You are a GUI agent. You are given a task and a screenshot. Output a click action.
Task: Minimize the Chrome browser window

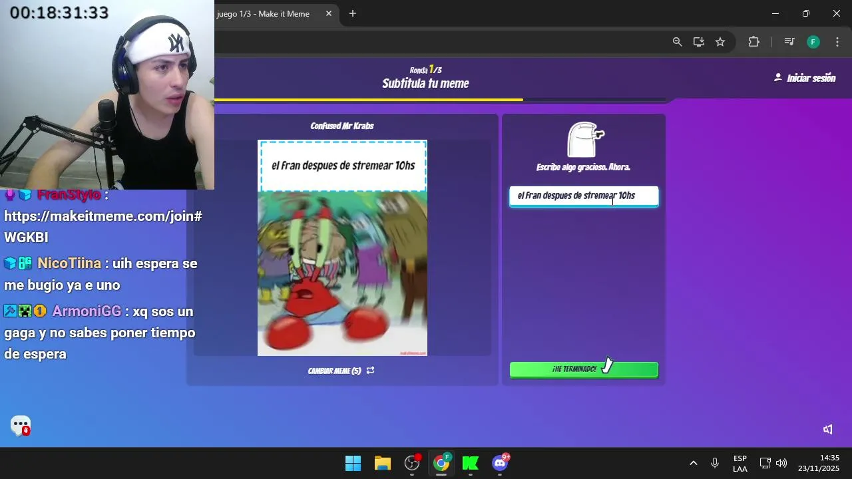[x=775, y=13]
